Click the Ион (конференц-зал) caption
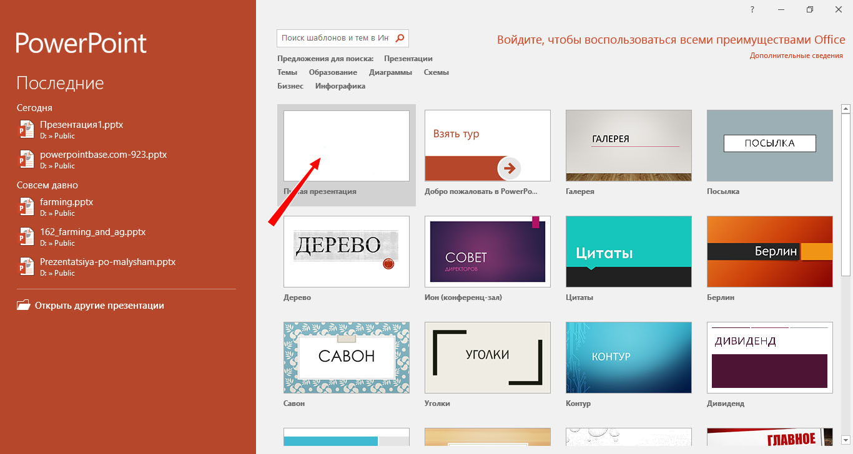 pos(463,297)
